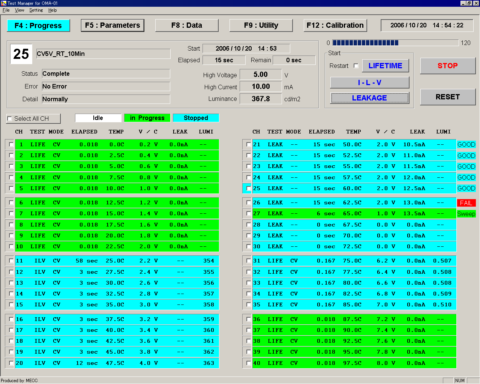Enable the Restart checkbox
480x384 pixels.
[x=356, y=66]
